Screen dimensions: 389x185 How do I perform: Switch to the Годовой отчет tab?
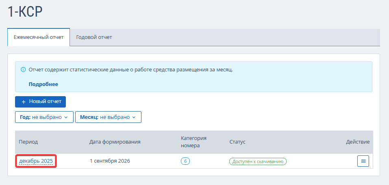click(x=94, y=37)
